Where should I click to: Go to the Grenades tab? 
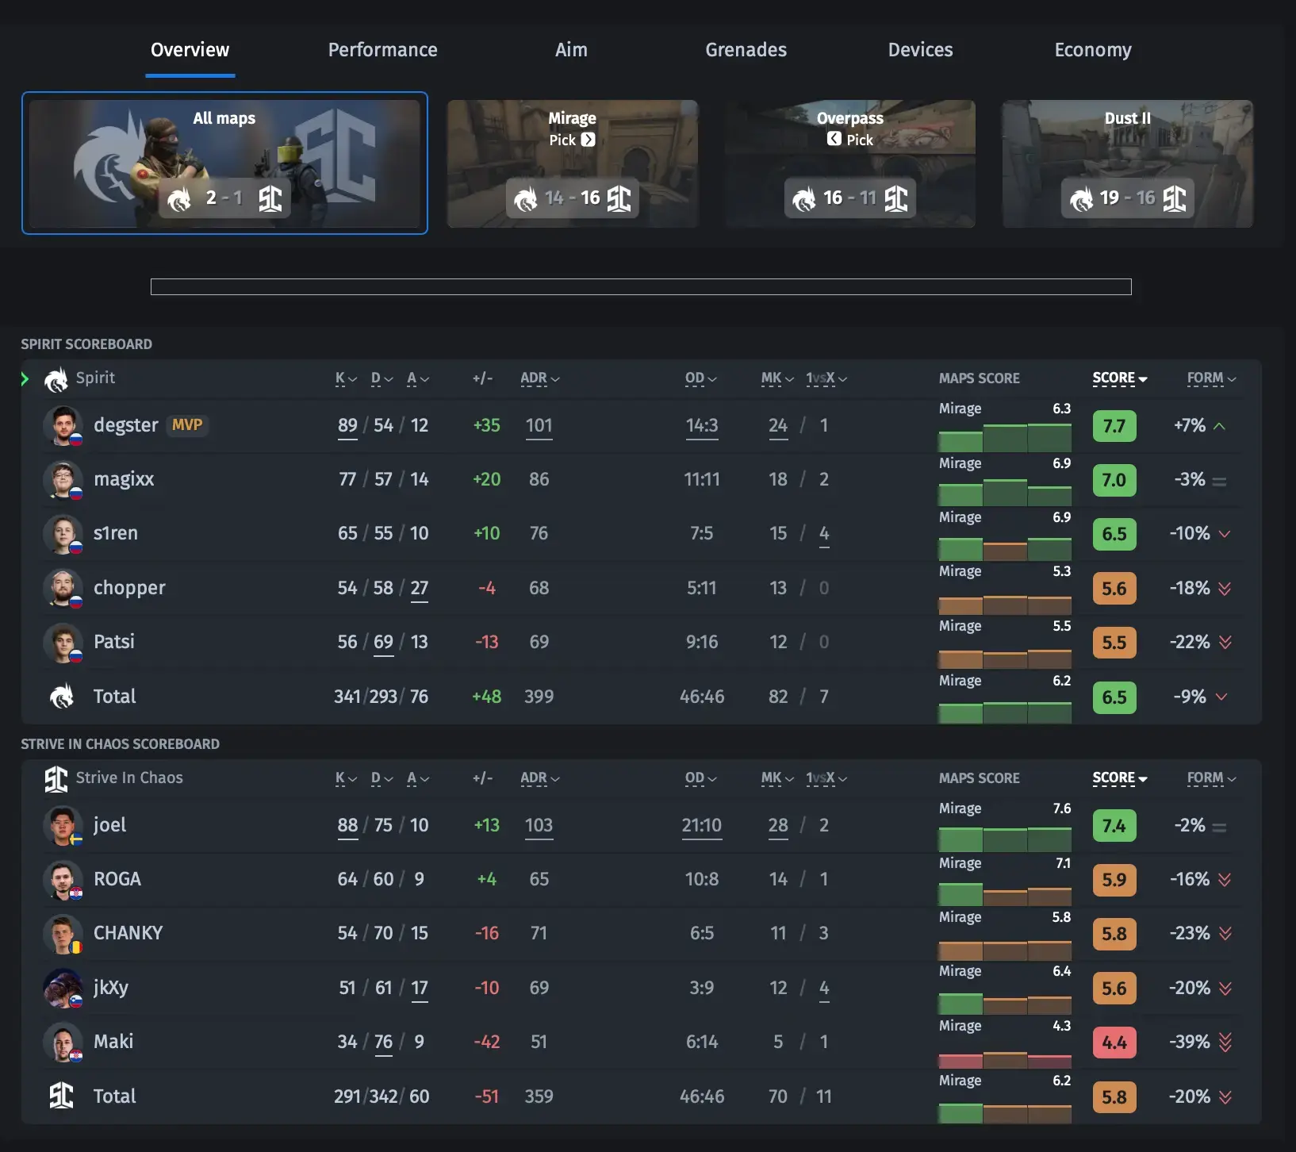click(x=746, y=50)
